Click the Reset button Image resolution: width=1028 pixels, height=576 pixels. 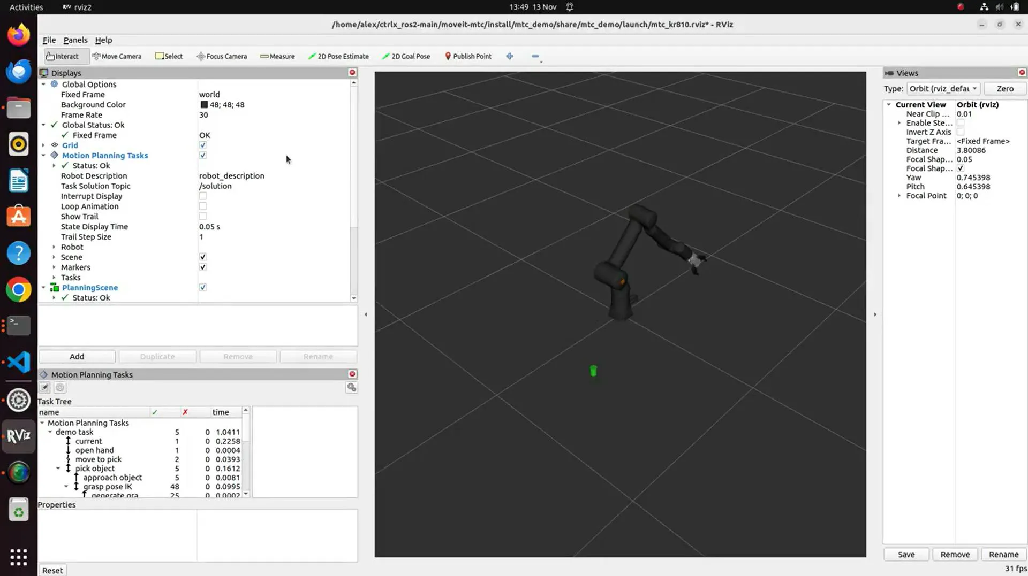52,570
